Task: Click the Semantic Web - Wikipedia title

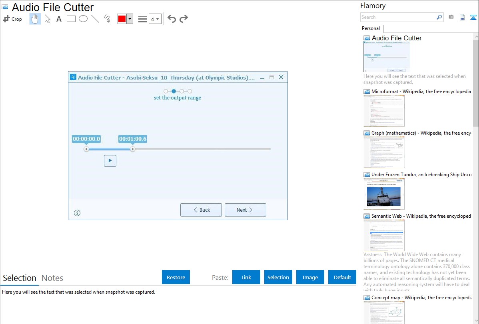Action: 421,216
